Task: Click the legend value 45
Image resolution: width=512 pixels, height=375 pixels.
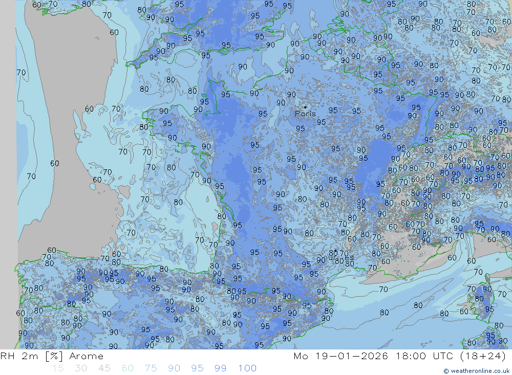Action: pyautogui.click(x=104, y=368)
